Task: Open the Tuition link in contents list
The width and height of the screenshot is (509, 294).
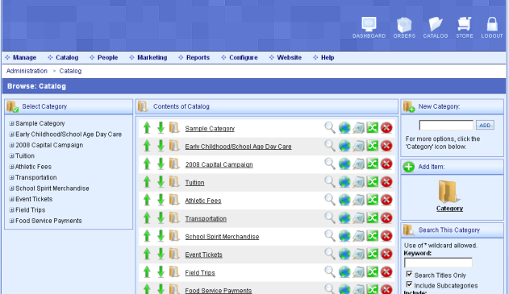Action: pyautogui.click(x=194, y=183)
